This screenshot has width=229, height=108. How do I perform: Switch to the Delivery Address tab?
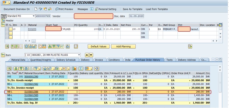point(187,60)
